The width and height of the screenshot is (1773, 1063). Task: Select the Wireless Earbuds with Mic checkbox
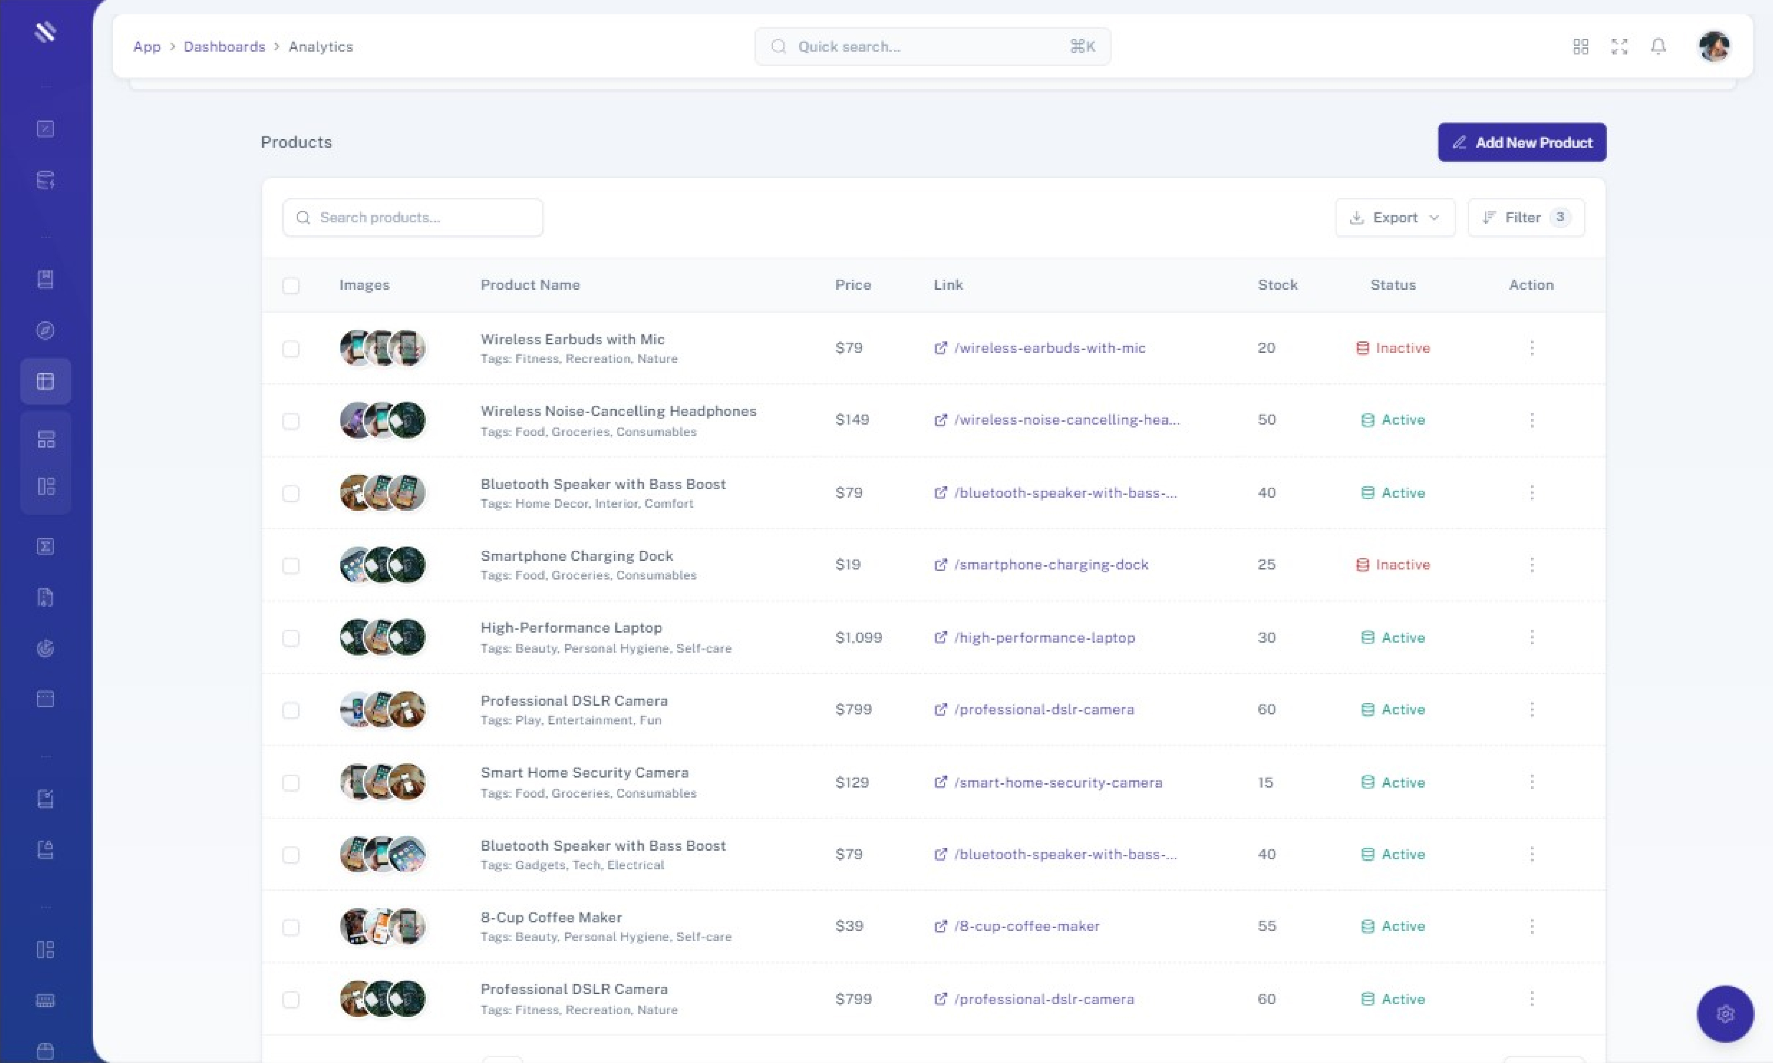click(x=290, y=349)
